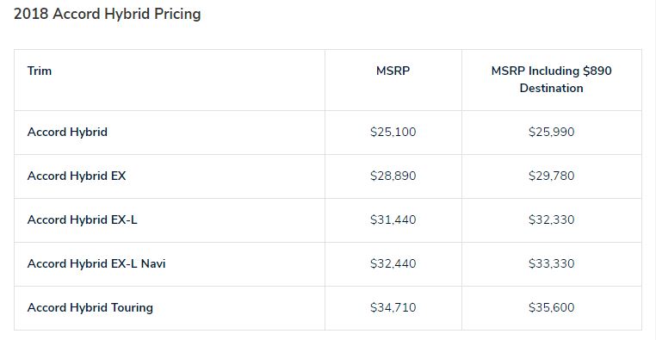Click the $25,990 destination price

click(x=552, y=133)
